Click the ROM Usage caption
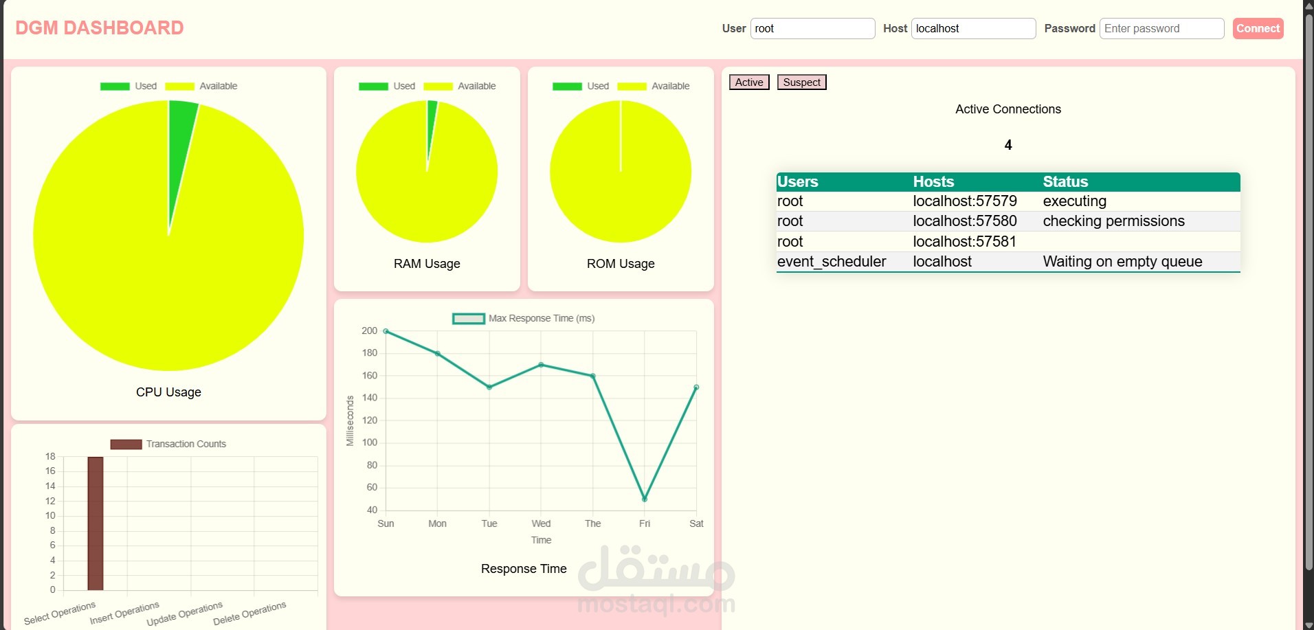Viewport: 1314px width, 630px height. point(621,264)
